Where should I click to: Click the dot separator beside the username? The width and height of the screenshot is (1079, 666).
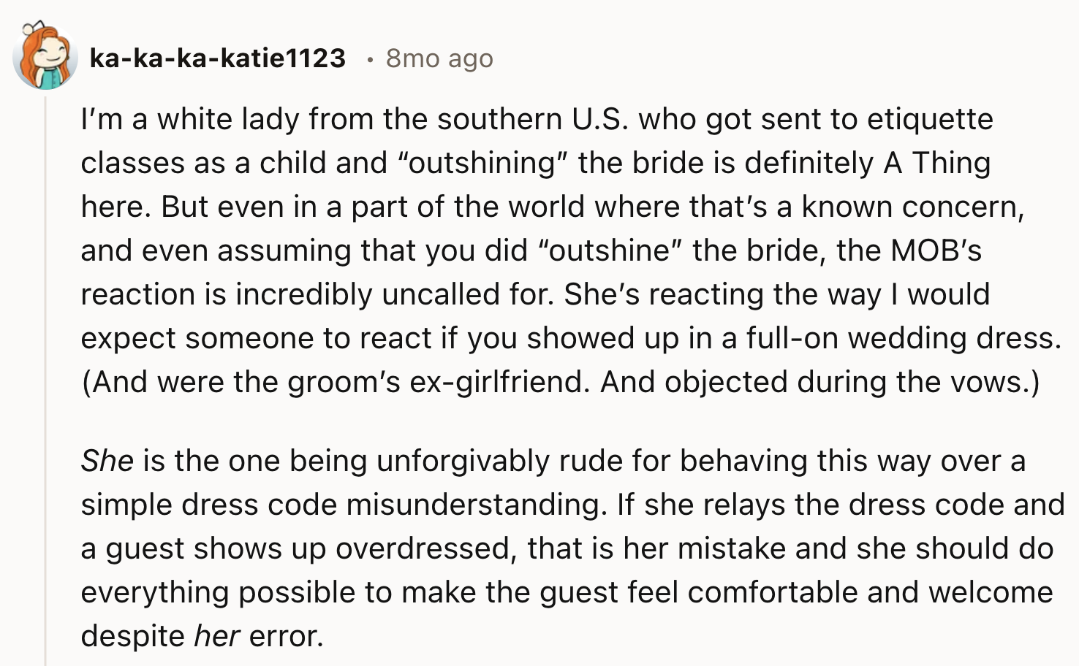(370, 59)
